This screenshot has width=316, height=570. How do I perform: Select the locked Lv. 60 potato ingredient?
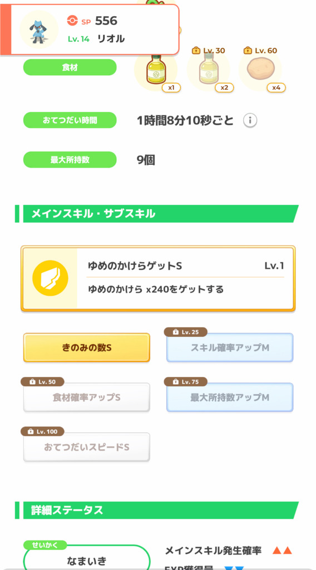click(260, 70)
